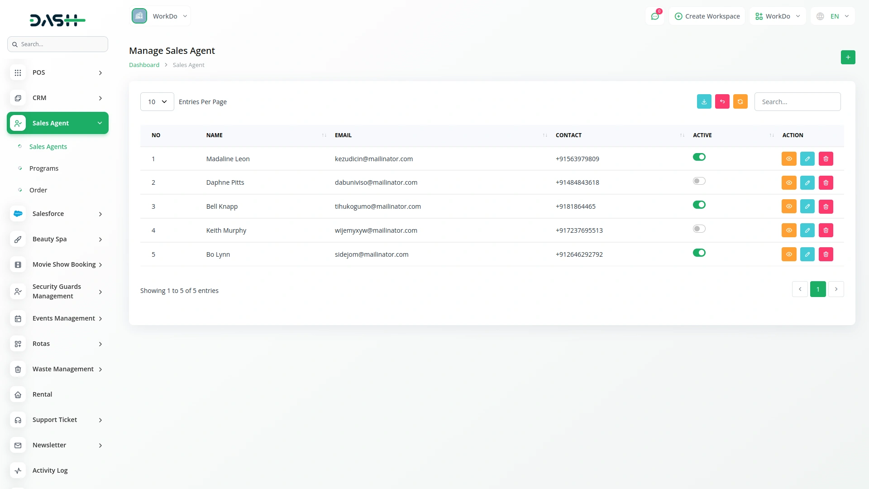Enable Daphne Pitts' active toggle
This screenshot has width=869, height=489.
pos(699,181)
